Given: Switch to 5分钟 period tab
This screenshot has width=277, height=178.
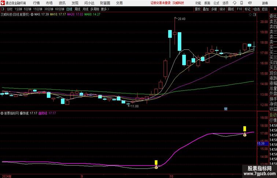Looking at the screenshot, I should click(x=27, y=9).
